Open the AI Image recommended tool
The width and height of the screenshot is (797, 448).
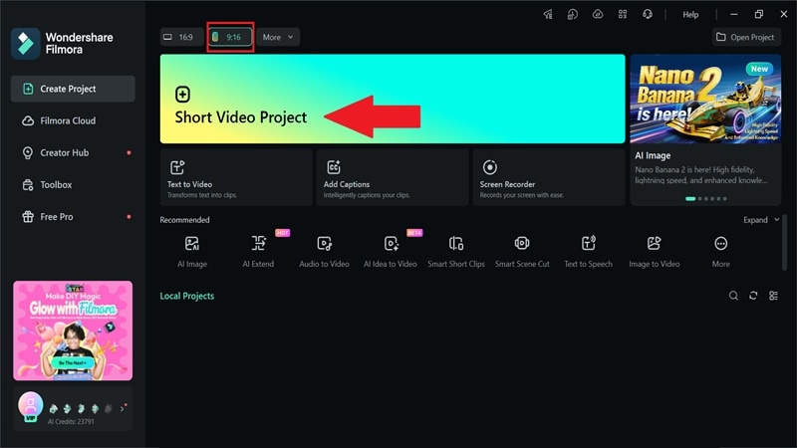192,252
